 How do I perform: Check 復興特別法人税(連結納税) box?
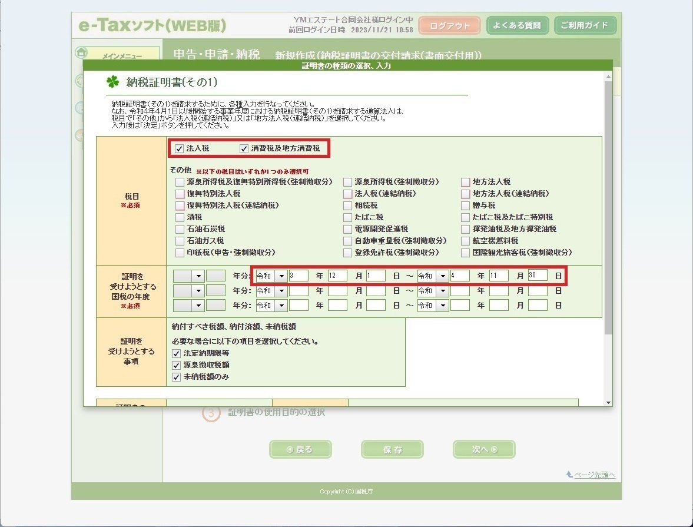pyautogui.click(x=180, y=206)
